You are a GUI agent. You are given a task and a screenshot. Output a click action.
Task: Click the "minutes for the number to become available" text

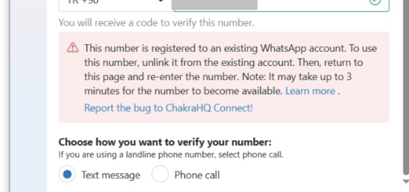pyautogui.click(x=183, y=91)
